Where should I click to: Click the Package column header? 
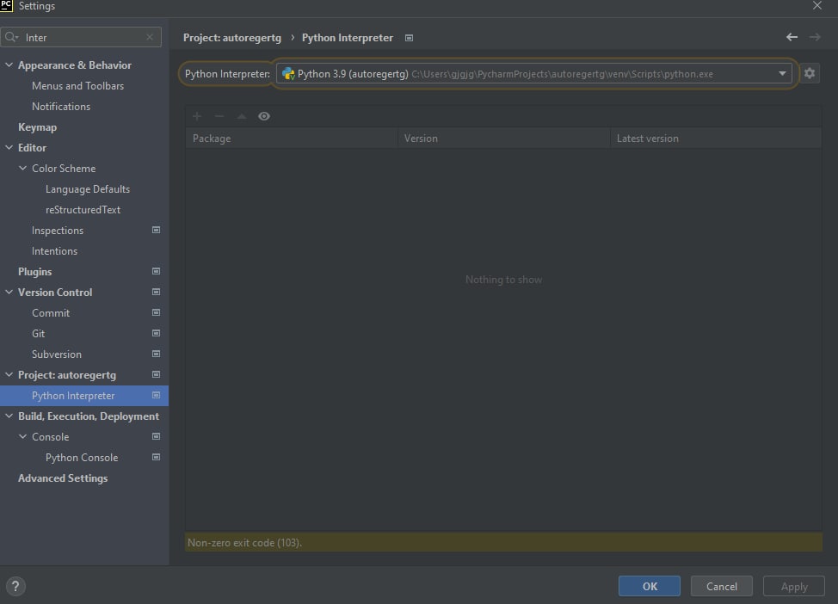(x=292, y=138)
